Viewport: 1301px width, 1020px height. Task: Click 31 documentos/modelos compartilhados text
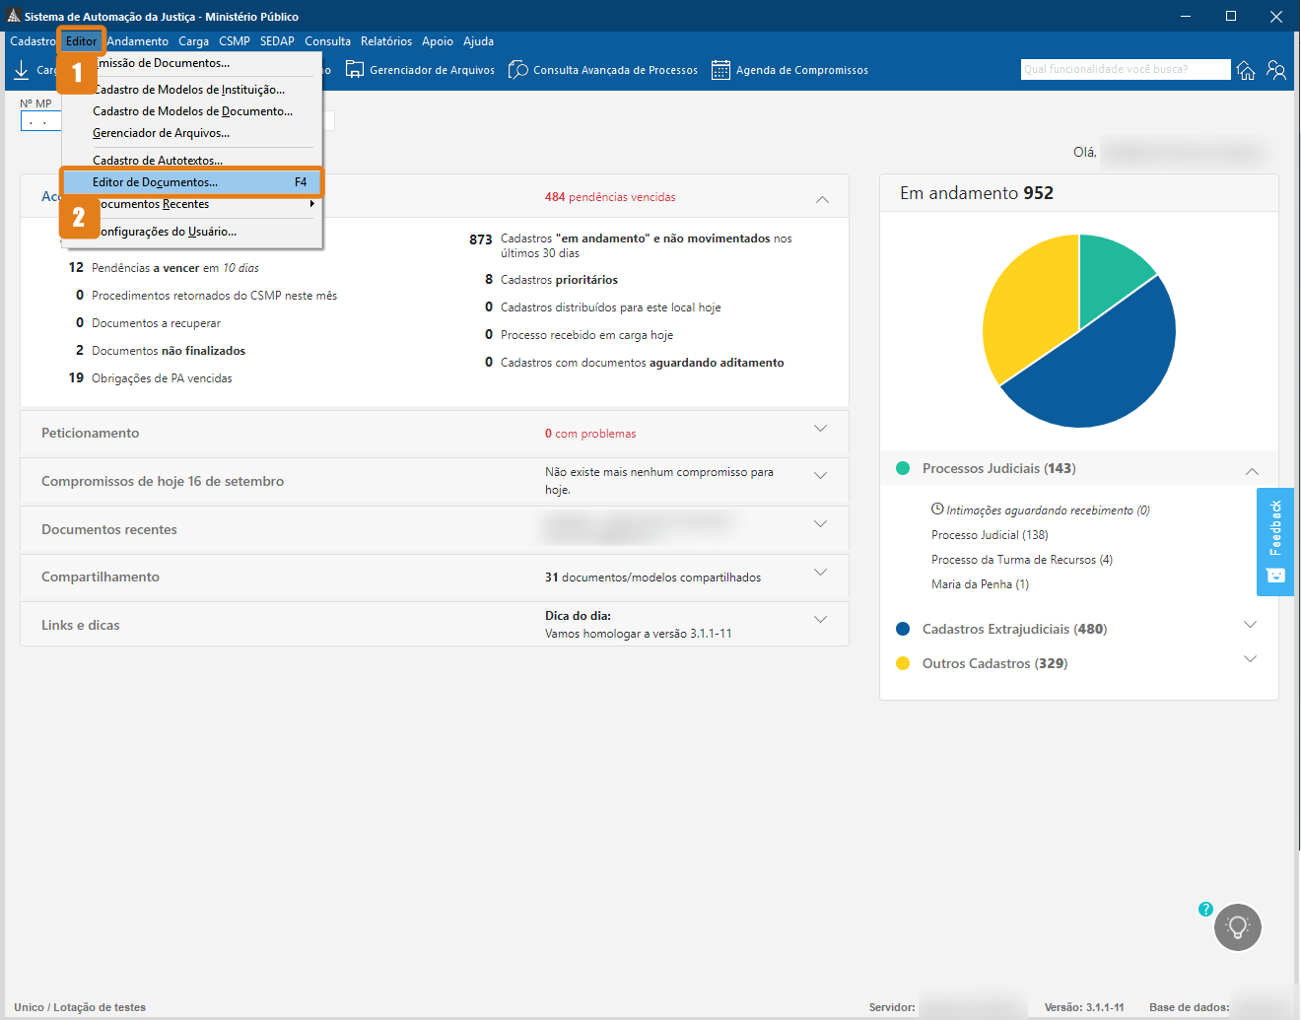tap(652, 578)
